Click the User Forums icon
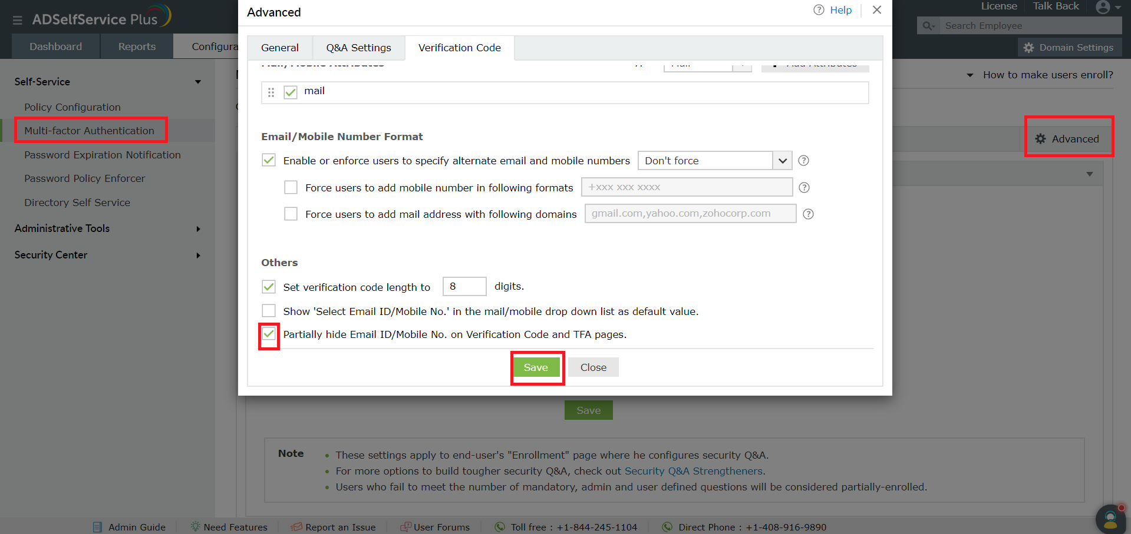Image resolution: width=1131 pixels, height=534 pixels. click(405, 527)
